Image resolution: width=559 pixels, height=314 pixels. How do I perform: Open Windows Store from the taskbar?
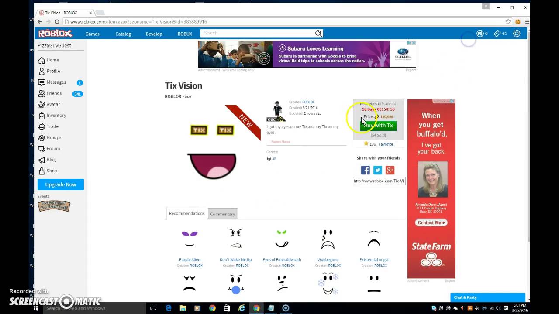click(227, 308)
